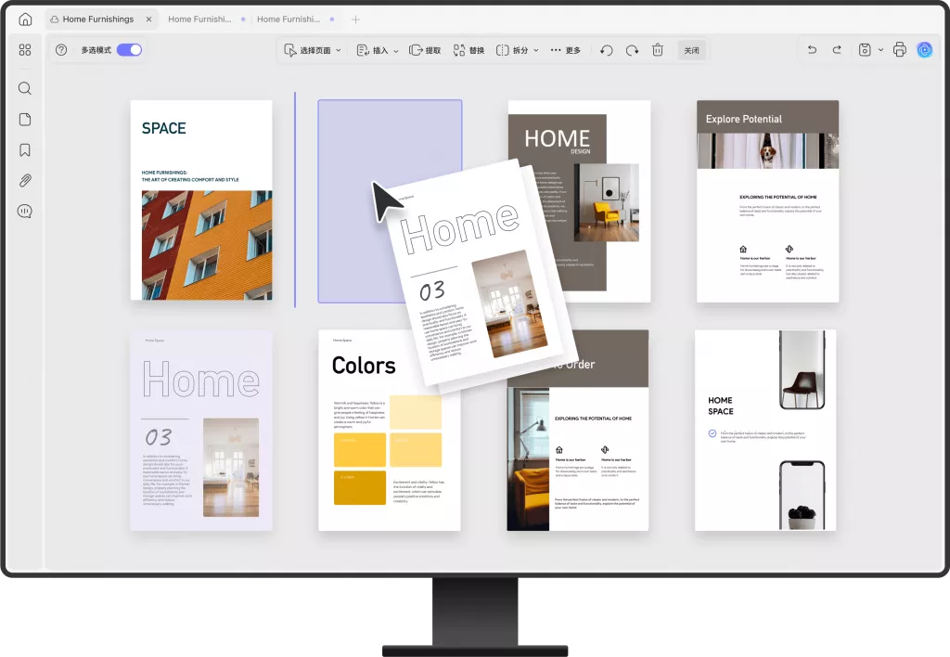Open the AI assistant icon
This screenshot has height=657, width=950.
924,50
